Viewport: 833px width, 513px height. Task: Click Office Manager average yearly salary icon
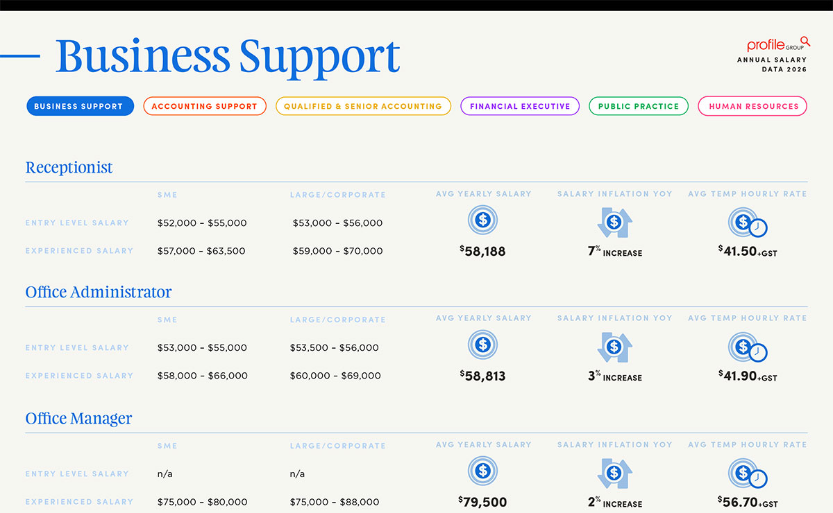[x=483, y=471]
